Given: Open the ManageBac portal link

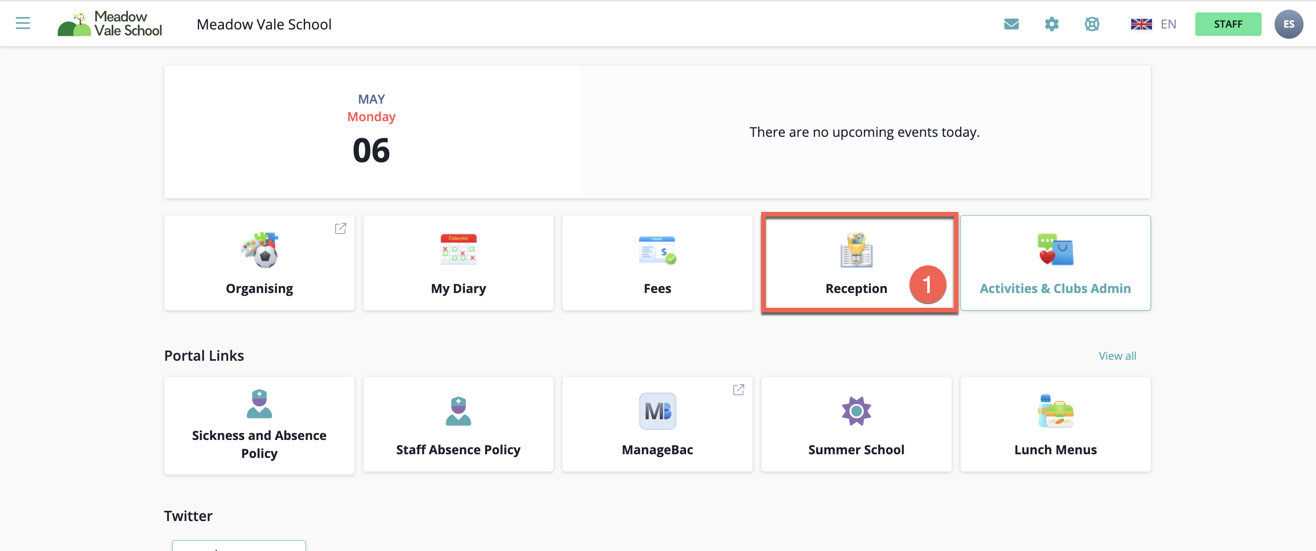Looking at the screenshot, I should point(657,425).
